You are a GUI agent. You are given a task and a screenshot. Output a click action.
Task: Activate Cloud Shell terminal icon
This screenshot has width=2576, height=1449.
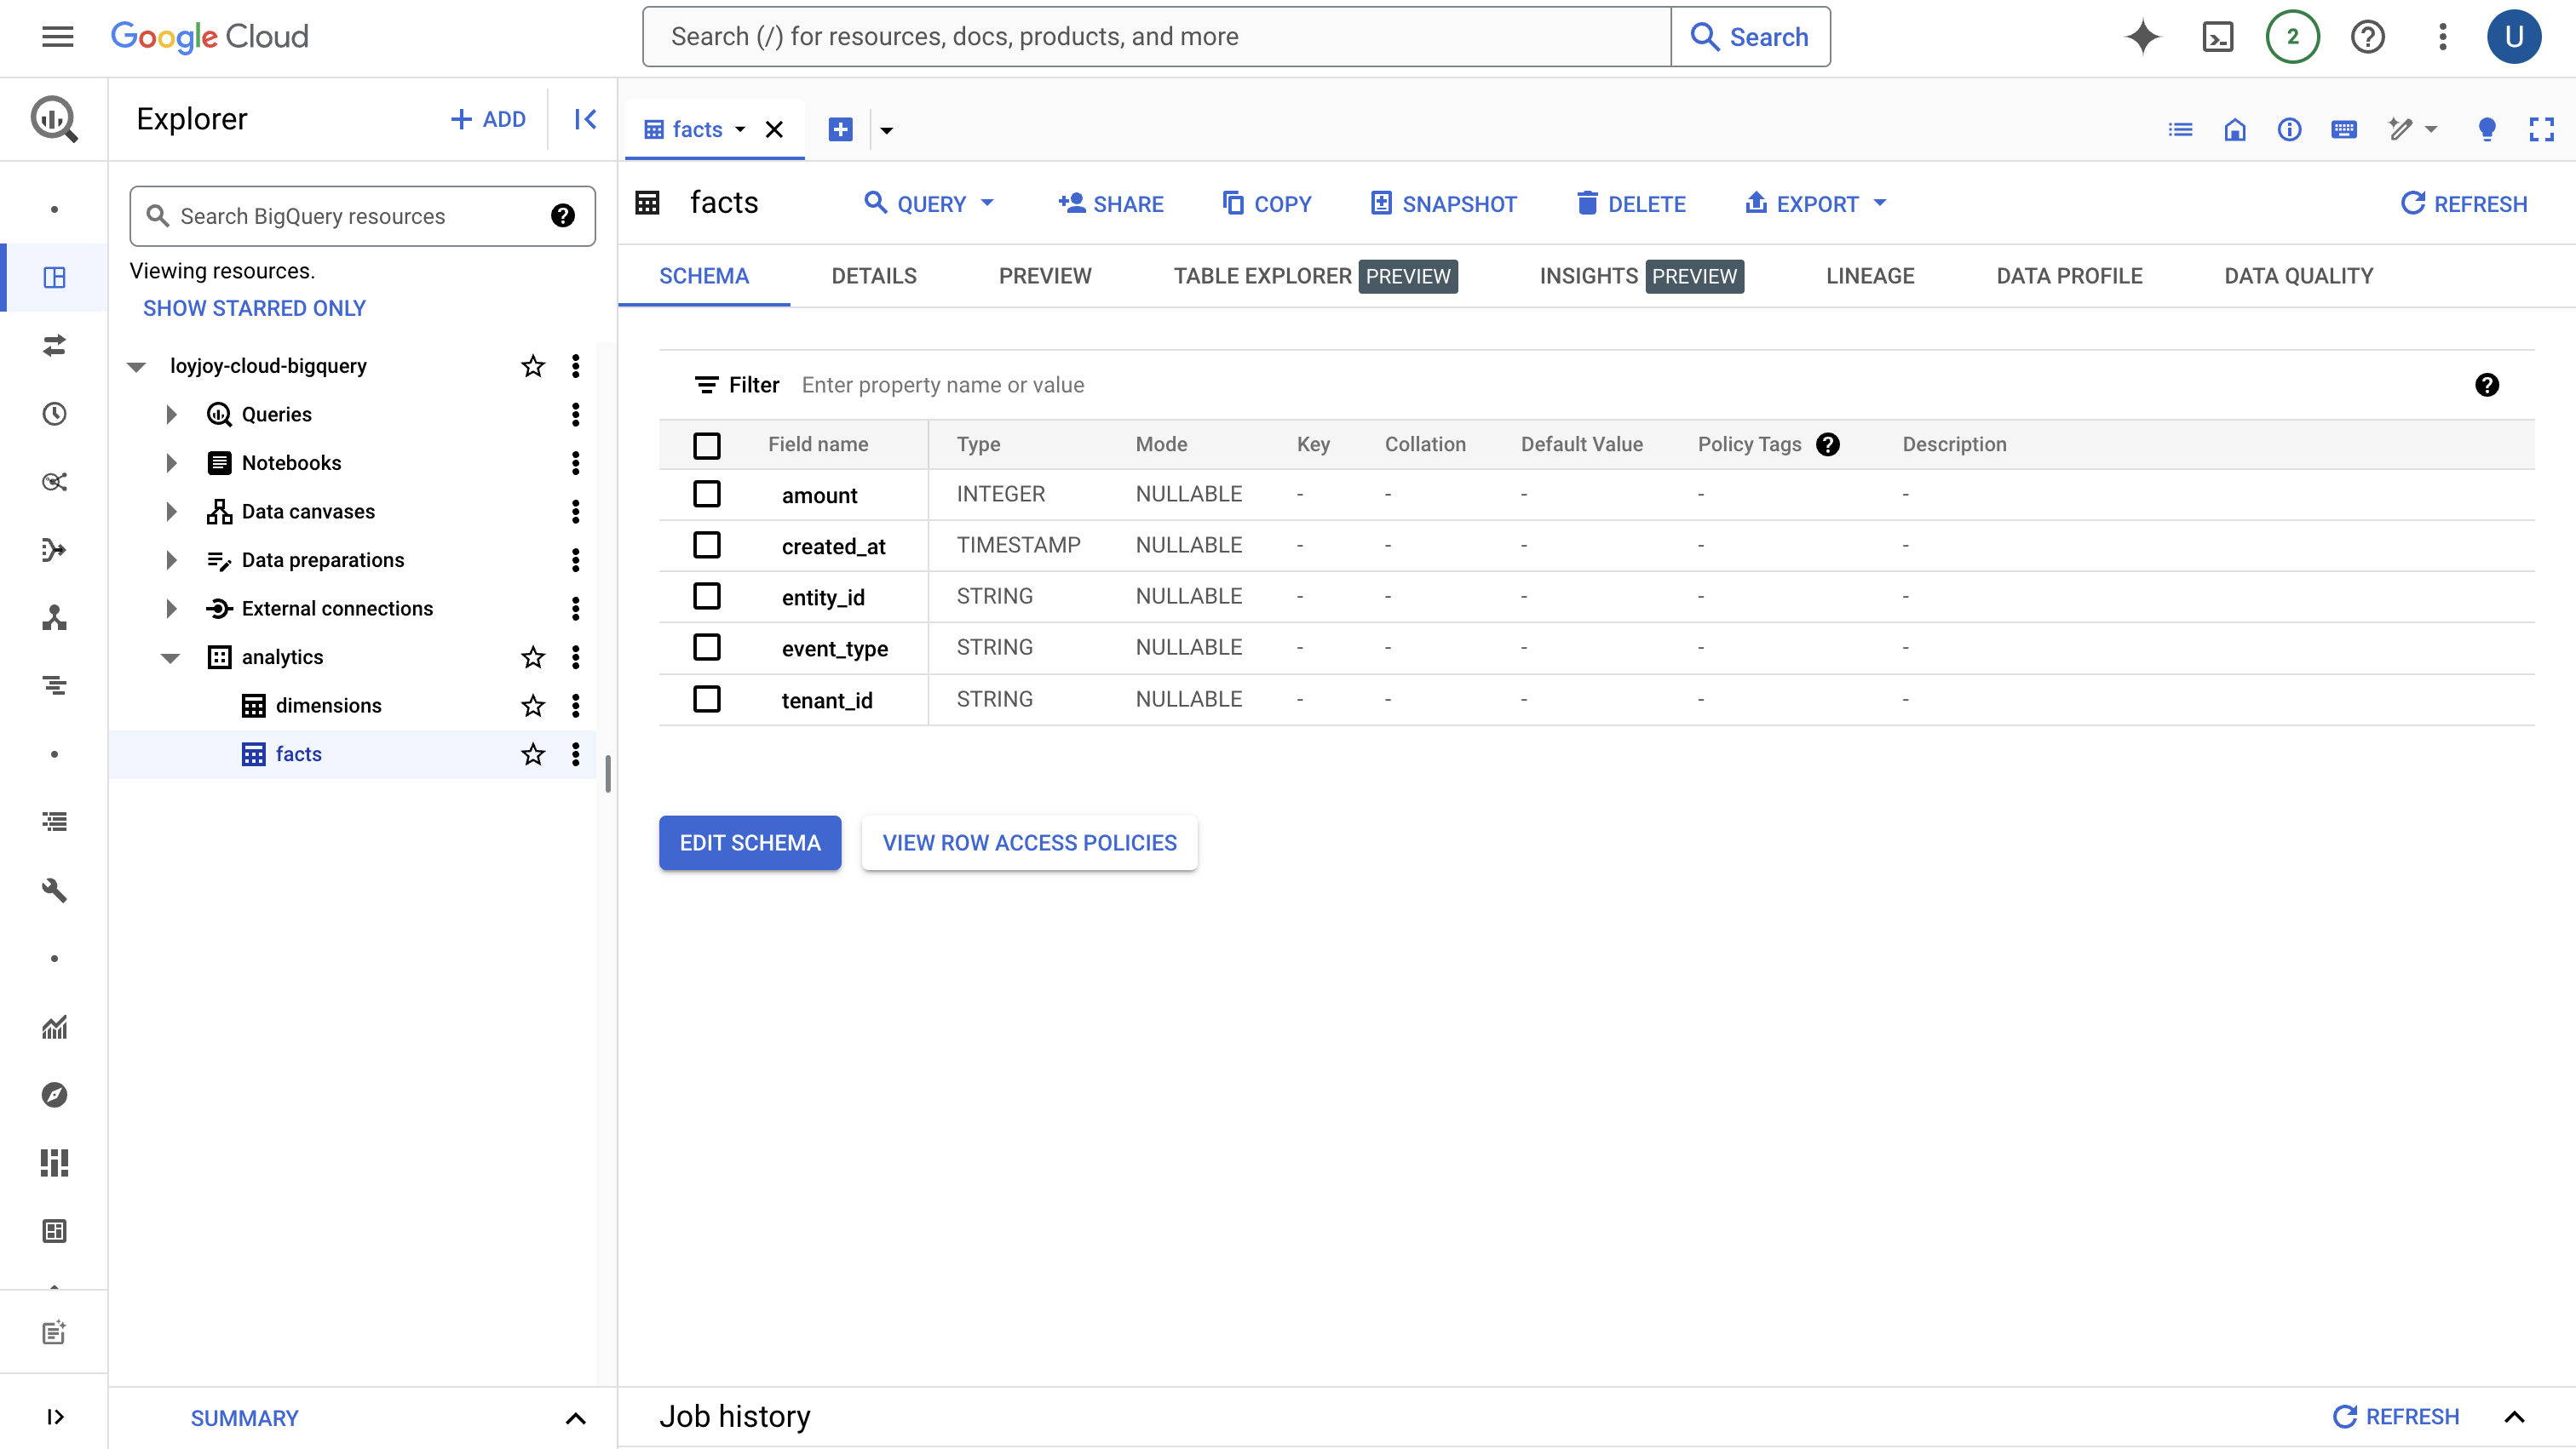2217,37
